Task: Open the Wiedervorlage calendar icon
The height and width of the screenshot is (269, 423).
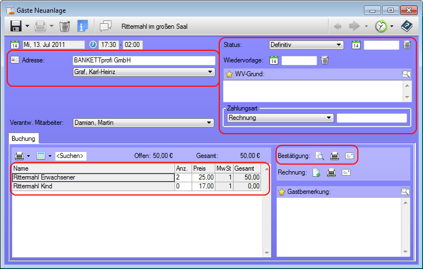Action: 274,60
